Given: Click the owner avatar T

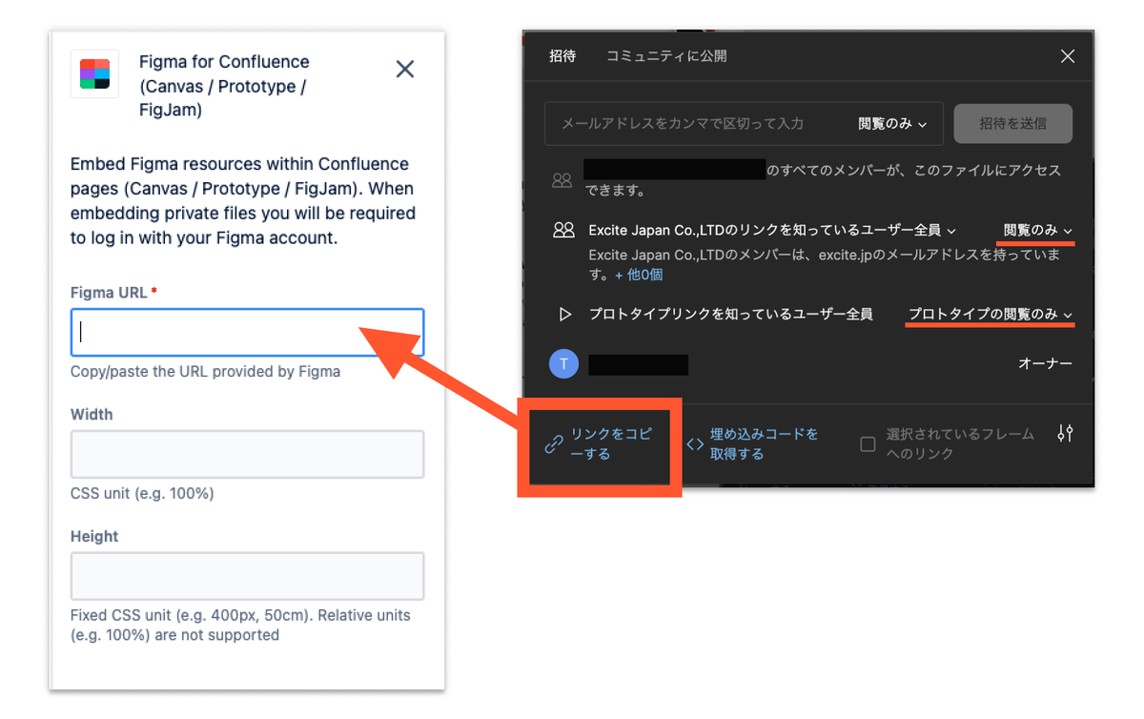Looking at the screenshot, I should click(x=564, y=363).
